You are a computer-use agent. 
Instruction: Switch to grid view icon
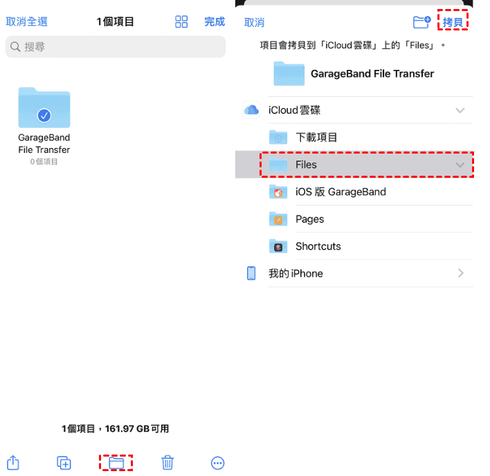[x=181, y=22]
